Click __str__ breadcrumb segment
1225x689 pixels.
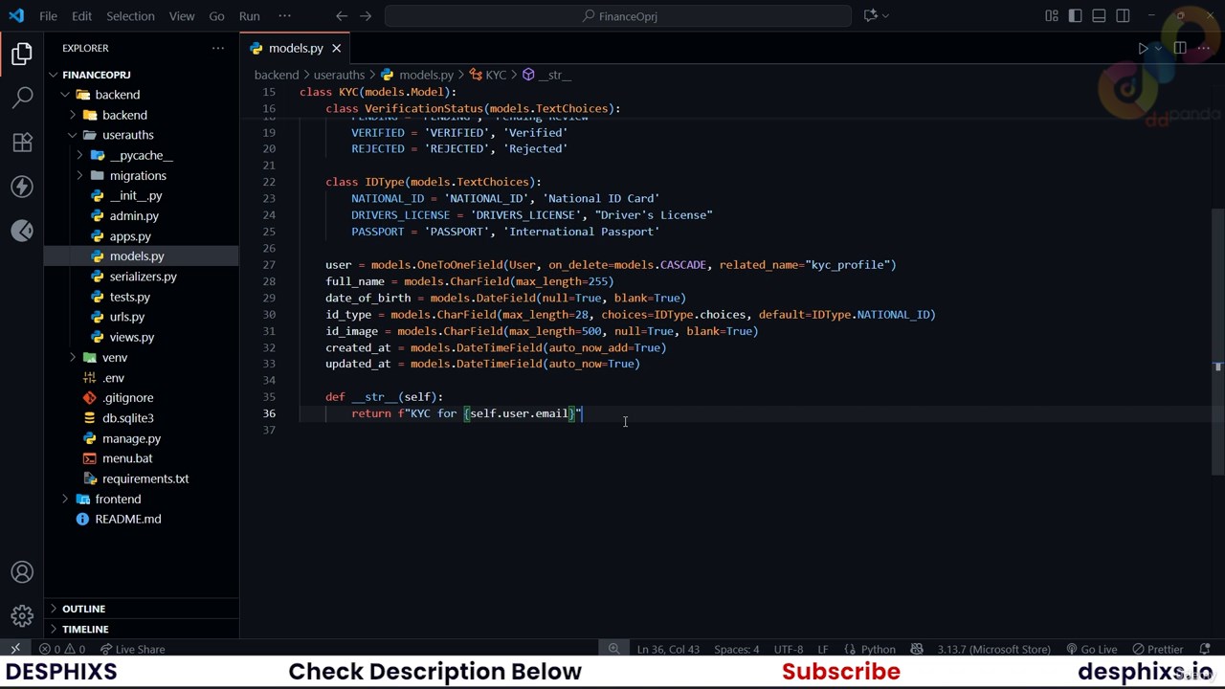(546, 75)
